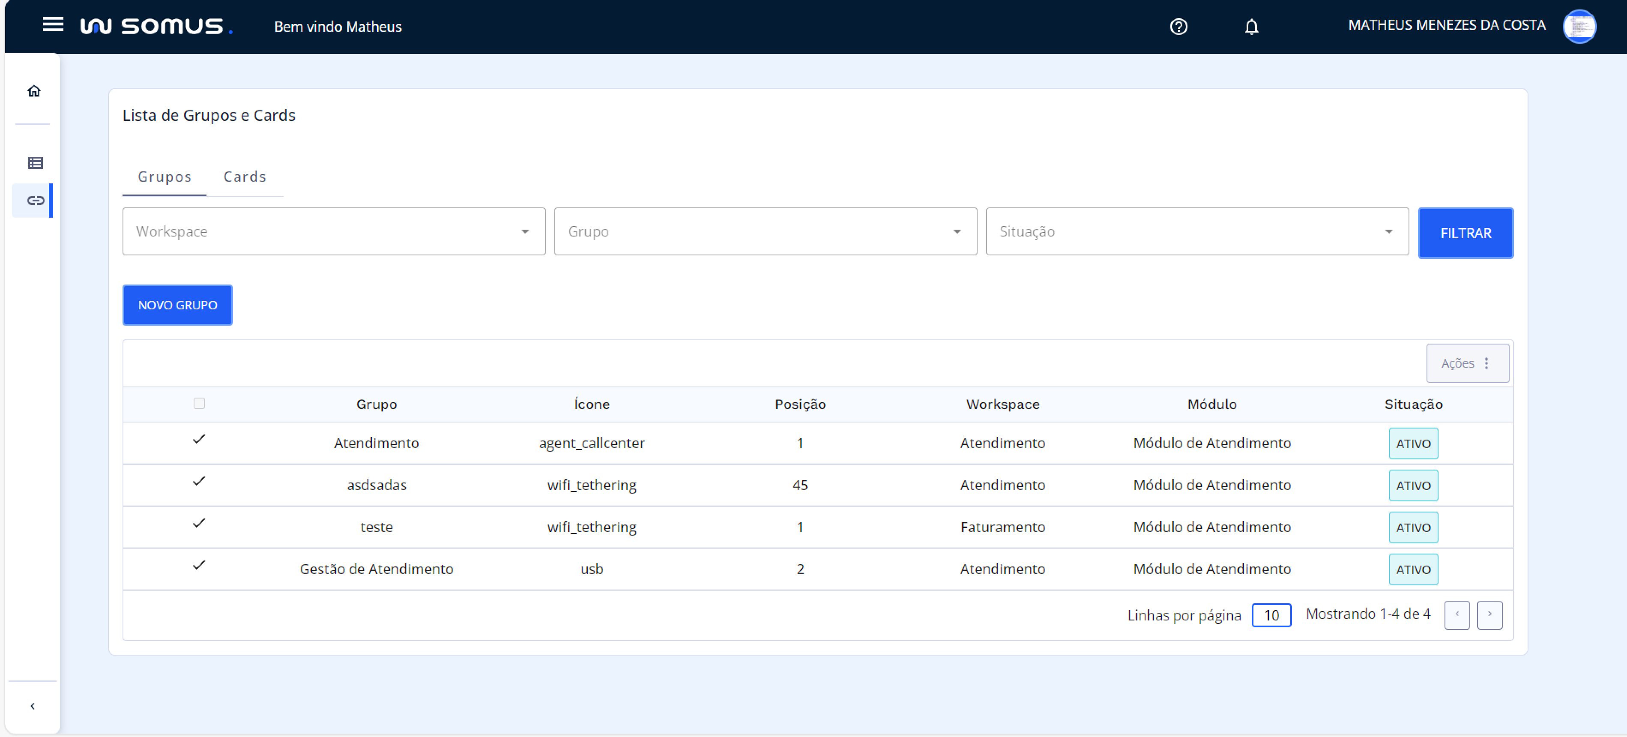Click the rows per page field
The width and height of the screenshot is (1627, 737).
tap(1271, 615)
